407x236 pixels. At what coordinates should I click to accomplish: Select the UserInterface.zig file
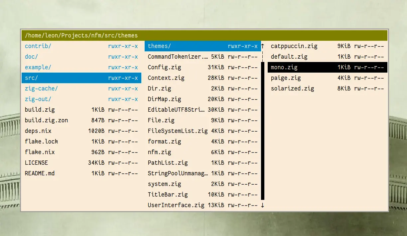point(176,205)
